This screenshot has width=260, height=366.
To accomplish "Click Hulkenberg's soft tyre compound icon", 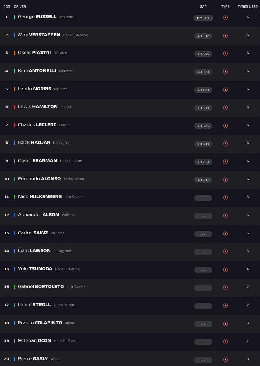I will [225, 197].
